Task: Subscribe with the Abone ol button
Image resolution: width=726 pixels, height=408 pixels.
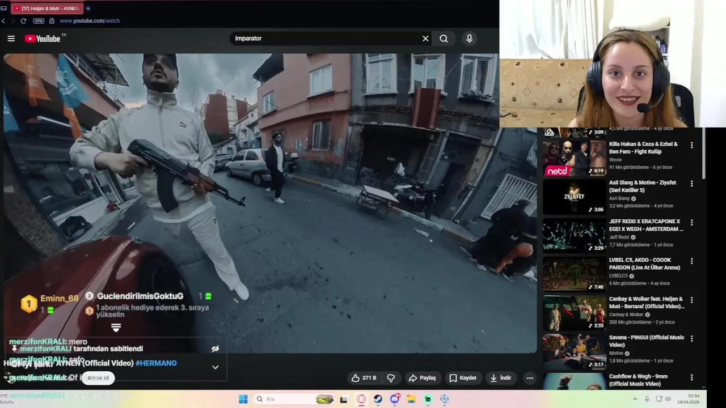Action: coord(98,378)
